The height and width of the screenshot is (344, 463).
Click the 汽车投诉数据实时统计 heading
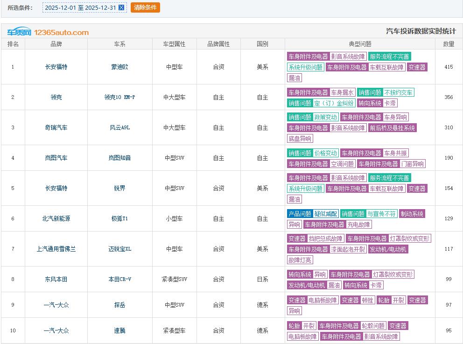[x=421, y=31]
